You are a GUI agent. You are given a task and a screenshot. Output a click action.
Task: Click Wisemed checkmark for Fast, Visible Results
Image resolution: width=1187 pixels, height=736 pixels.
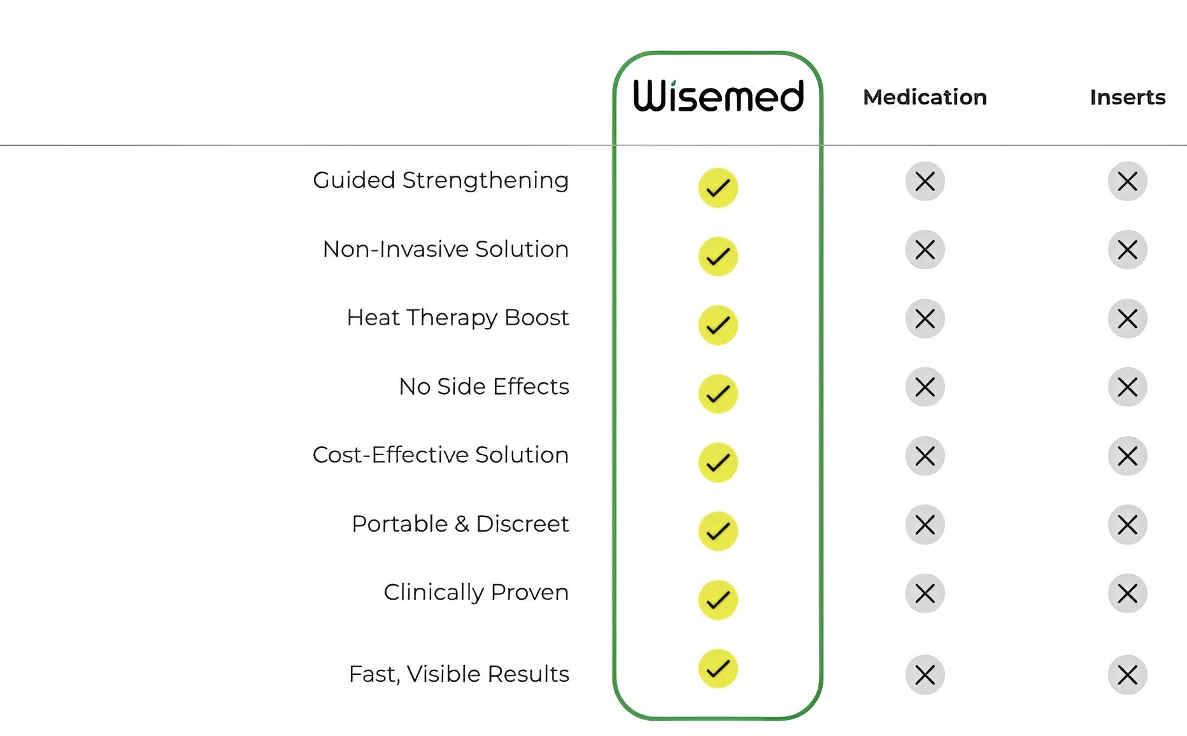[718, 669]
